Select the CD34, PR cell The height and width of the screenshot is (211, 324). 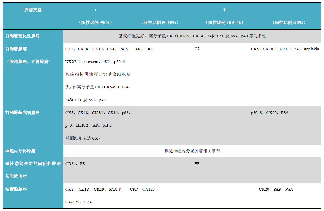point(75,164)
